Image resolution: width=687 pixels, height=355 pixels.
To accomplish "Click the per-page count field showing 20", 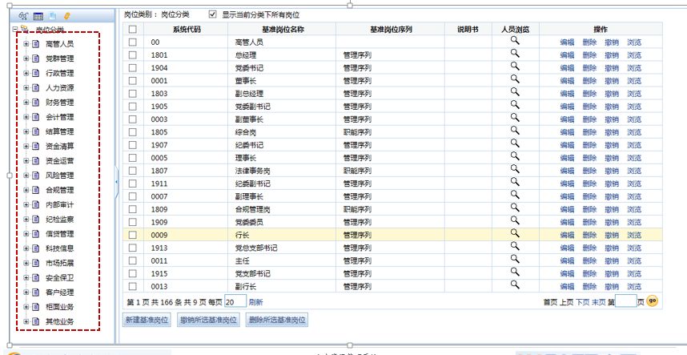I will pyautogui.click(x=235, y=302).
